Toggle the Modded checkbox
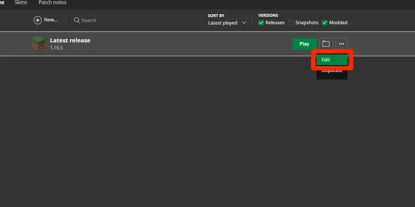The width and height of the screenshot is (415, 207). coord(325,23)
